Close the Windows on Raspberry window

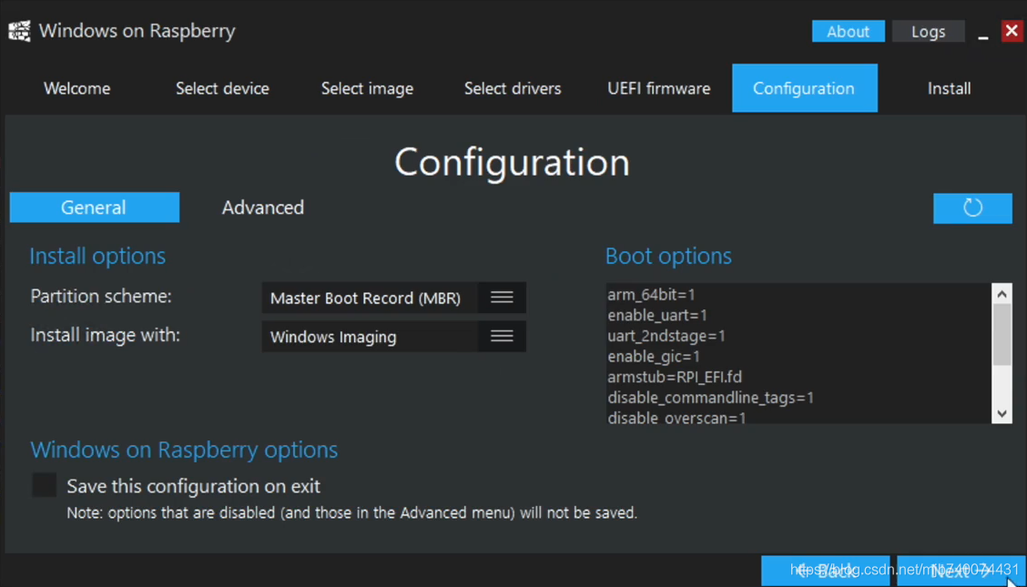(1012, 31)
